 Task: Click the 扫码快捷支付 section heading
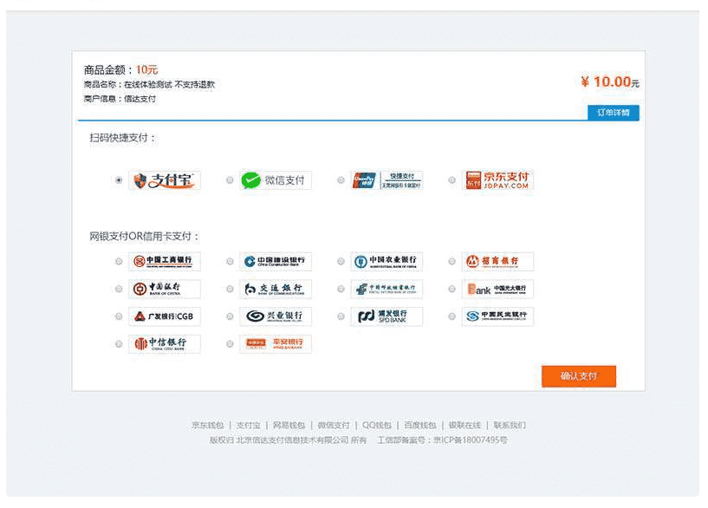click(x=123, y=138)
